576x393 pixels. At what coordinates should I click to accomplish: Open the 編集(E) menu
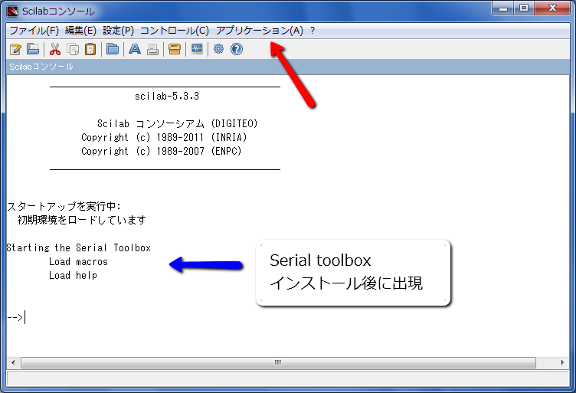(x=80, y=31)
